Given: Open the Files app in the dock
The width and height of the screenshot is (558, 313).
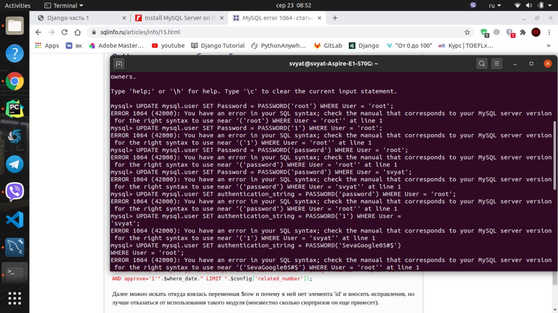Looking at the screenshot, I should [x=15, y=26].
